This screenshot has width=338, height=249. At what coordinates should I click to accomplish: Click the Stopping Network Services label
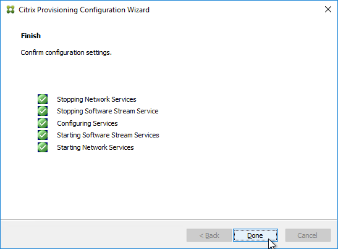[96, 99]
